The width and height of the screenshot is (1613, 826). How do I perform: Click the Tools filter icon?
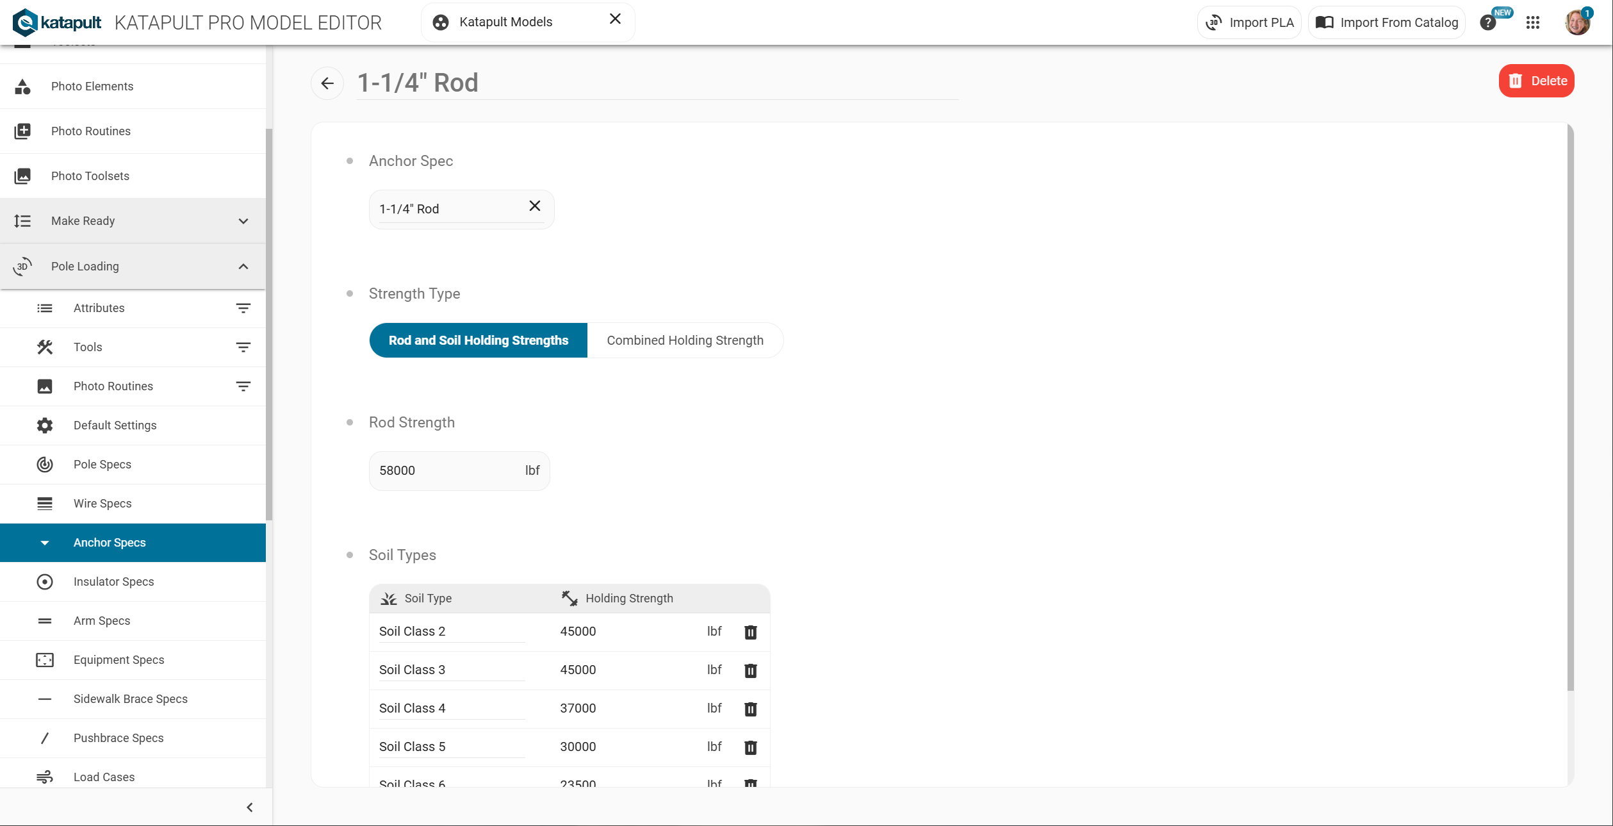[243, 347]
